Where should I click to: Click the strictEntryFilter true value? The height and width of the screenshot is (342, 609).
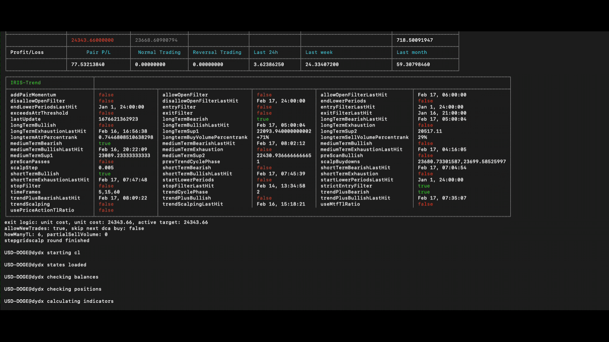coord(423,186)
